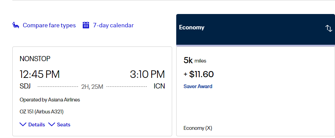Open the Compare fare types link

(x=49, y=25)
